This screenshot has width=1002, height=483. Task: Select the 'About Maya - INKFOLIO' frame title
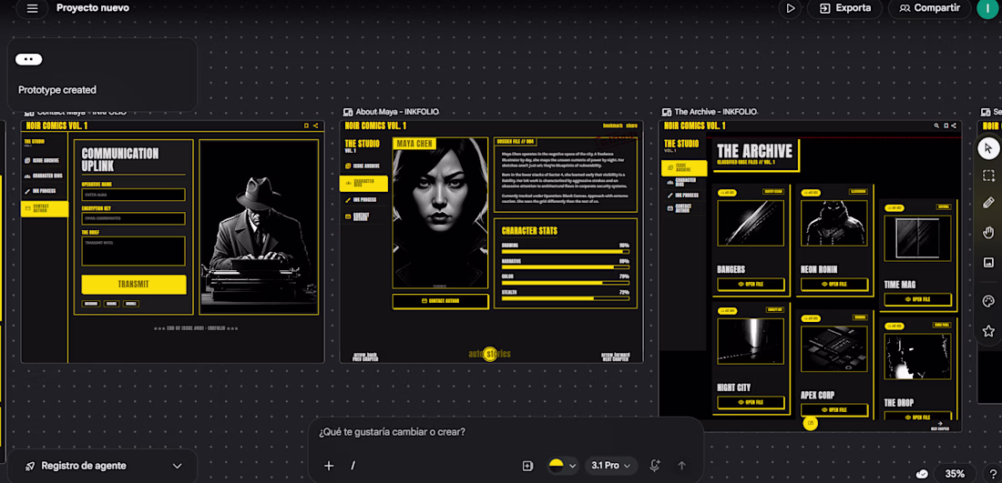point(397,112)
